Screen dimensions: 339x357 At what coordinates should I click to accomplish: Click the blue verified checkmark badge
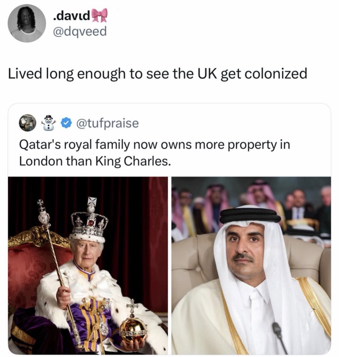[x=66, y=123]
